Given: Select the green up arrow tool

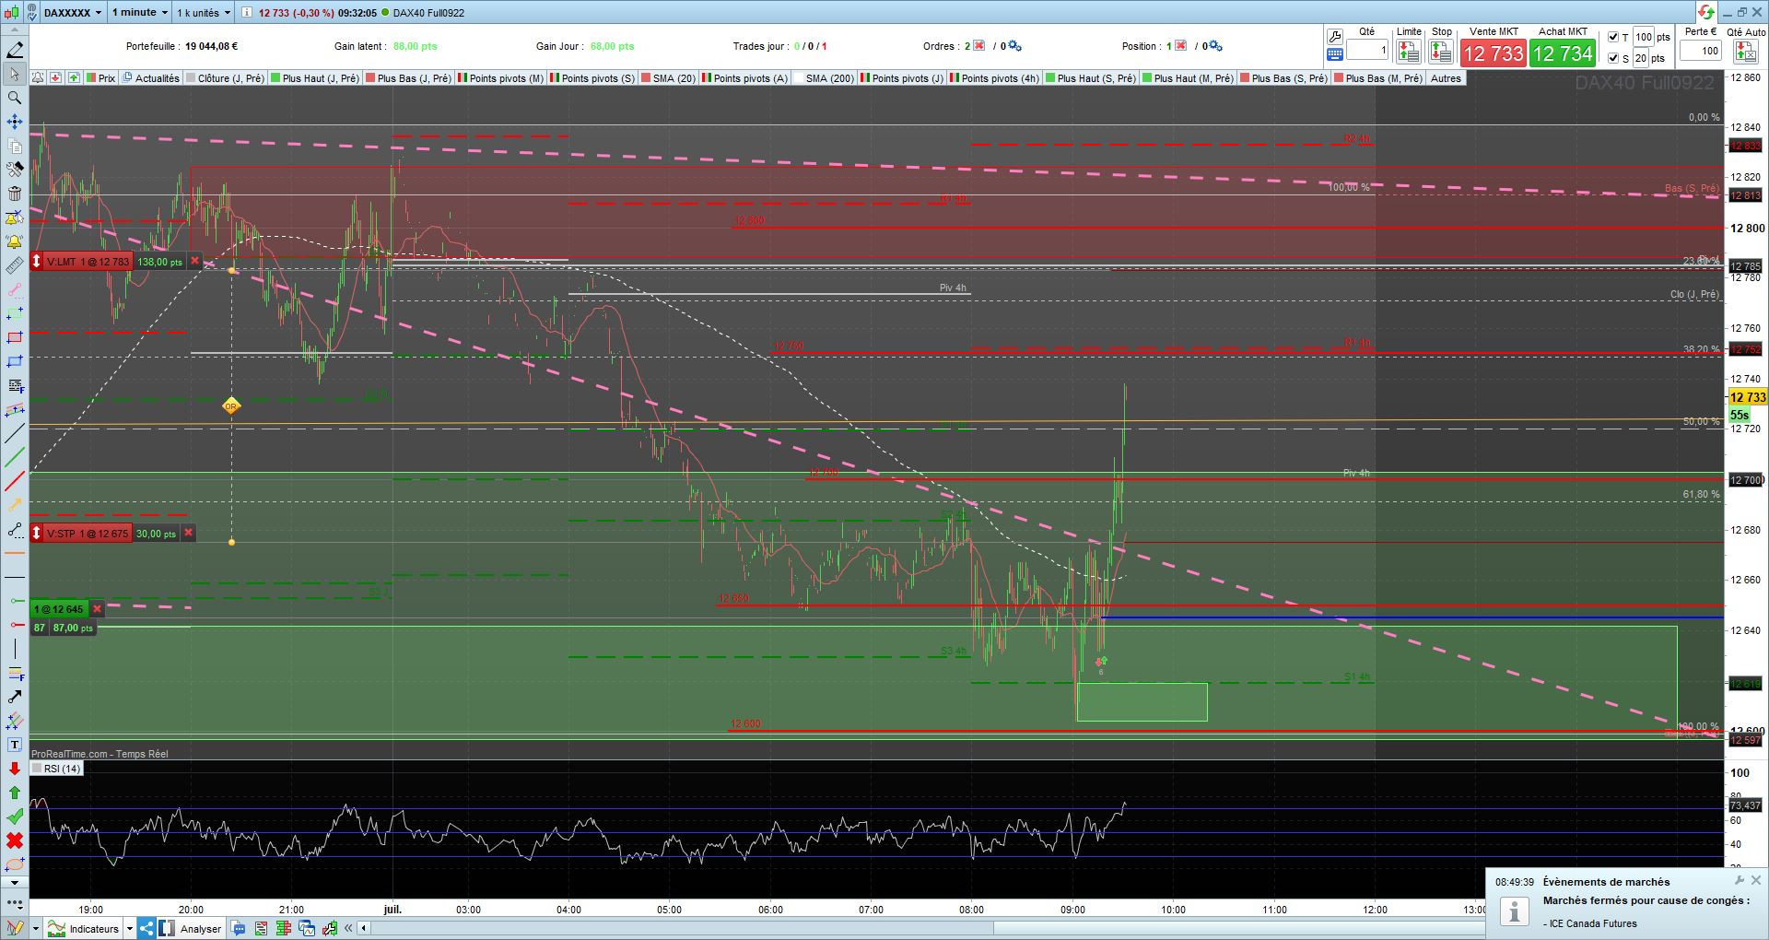Looking at the screenshot, I should pyautogui.click(x=15, y=793).
